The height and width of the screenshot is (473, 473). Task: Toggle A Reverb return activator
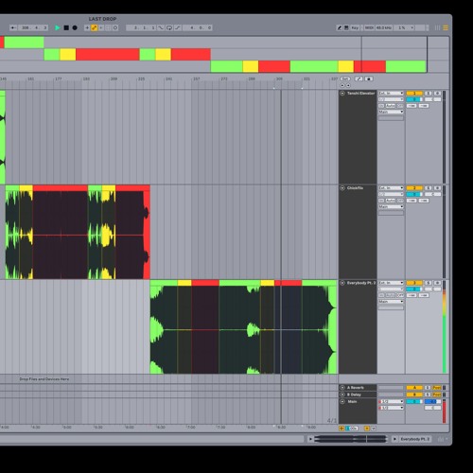414,388
